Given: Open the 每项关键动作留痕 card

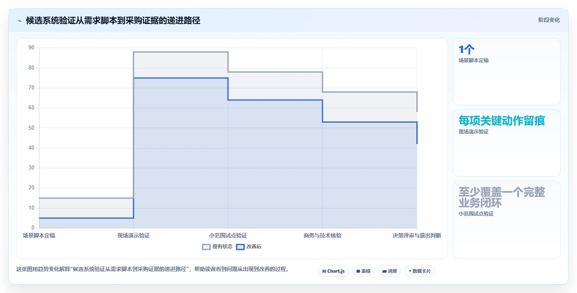Looking at the screenshot, I should click(507, 143).
